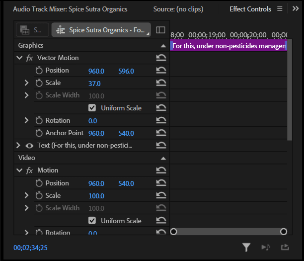The image size is (304, 261).
Task: Click the export frame icon at bottom right
Action: pyautogui.click(x=285, y=247)
